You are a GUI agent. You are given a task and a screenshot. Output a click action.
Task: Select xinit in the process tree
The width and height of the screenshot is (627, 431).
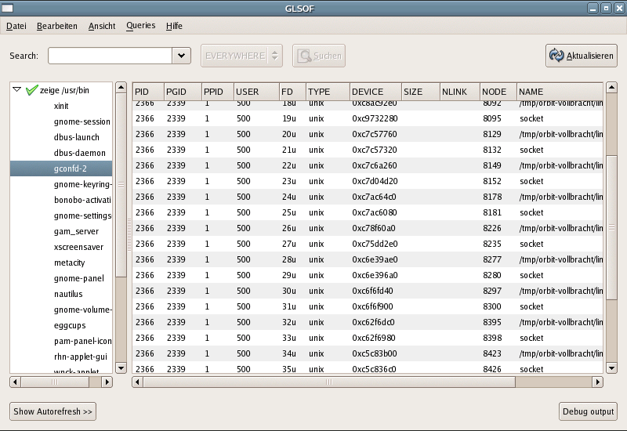point(61,106)
